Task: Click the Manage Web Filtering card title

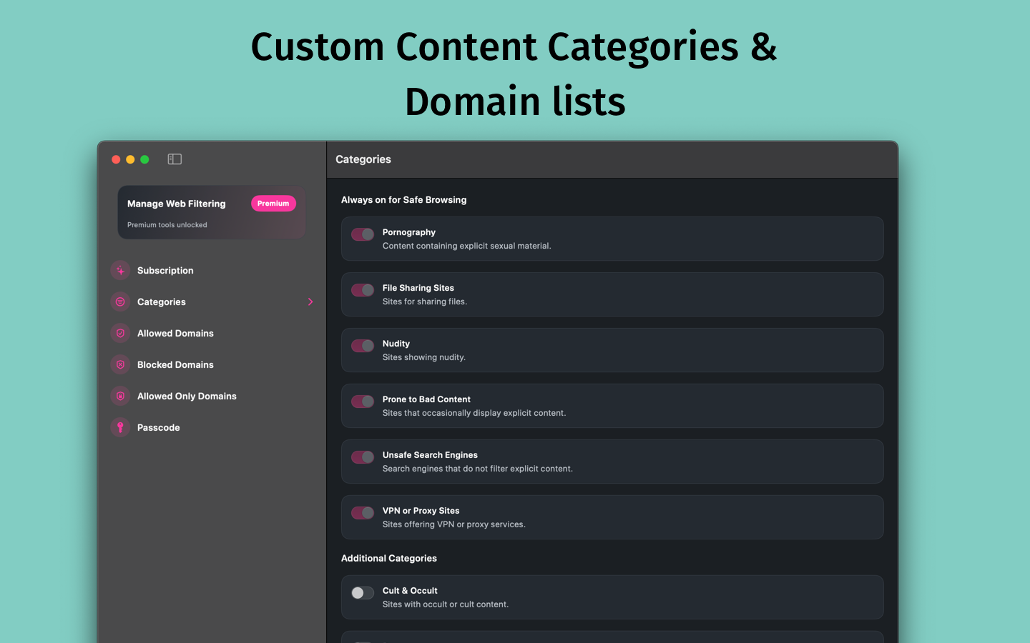Action: point(177,204)
